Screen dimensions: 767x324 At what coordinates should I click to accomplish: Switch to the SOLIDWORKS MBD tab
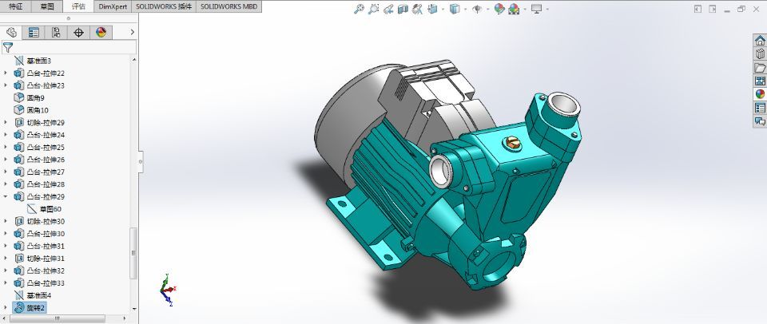229,6
